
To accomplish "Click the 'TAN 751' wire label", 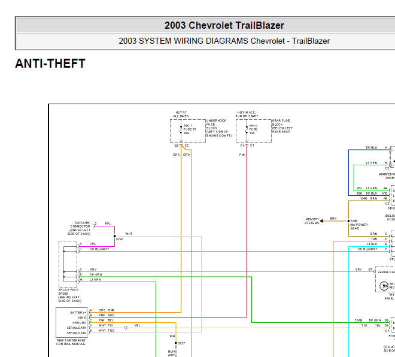I will point(105,320).
